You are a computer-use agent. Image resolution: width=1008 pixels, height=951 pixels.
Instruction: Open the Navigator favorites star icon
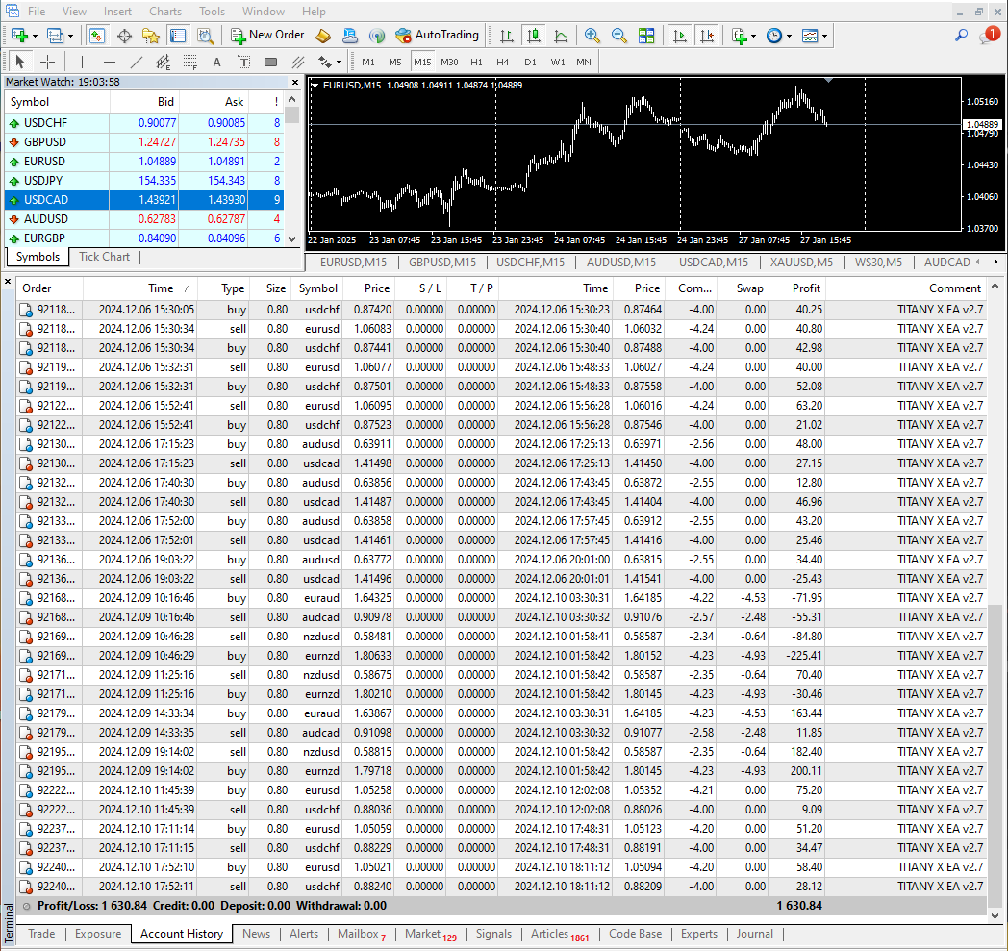(x=151, y=36)
